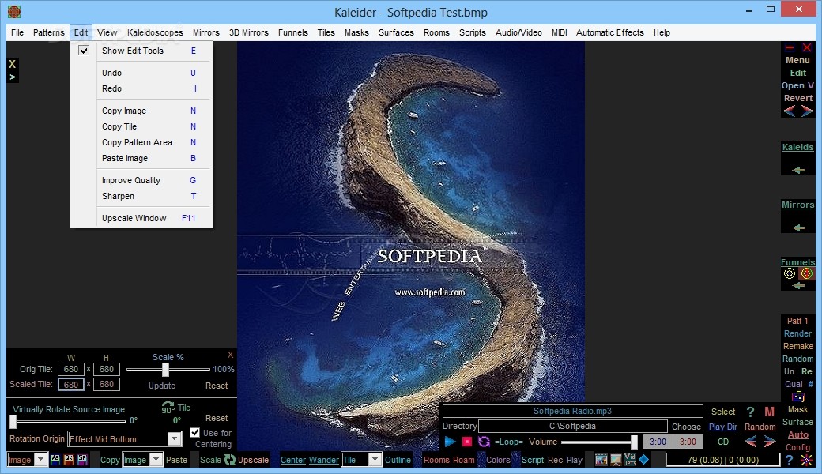Click the green Scale rotate-arrows icon
Image resolution: width=822 pixels, height=474 pixels.
pyautogui.click(x=230, y=460)
